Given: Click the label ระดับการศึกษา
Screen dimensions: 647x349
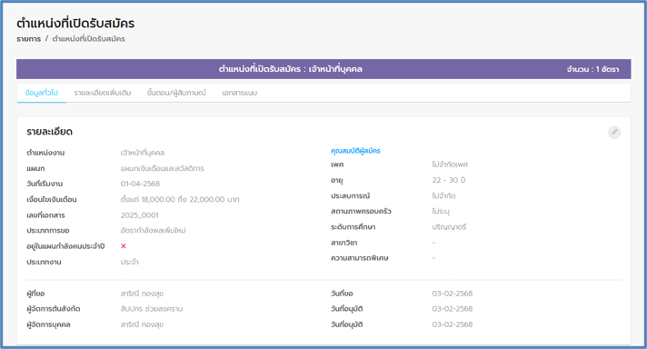Looking at the screenshot, I should [x=353, y=227].
